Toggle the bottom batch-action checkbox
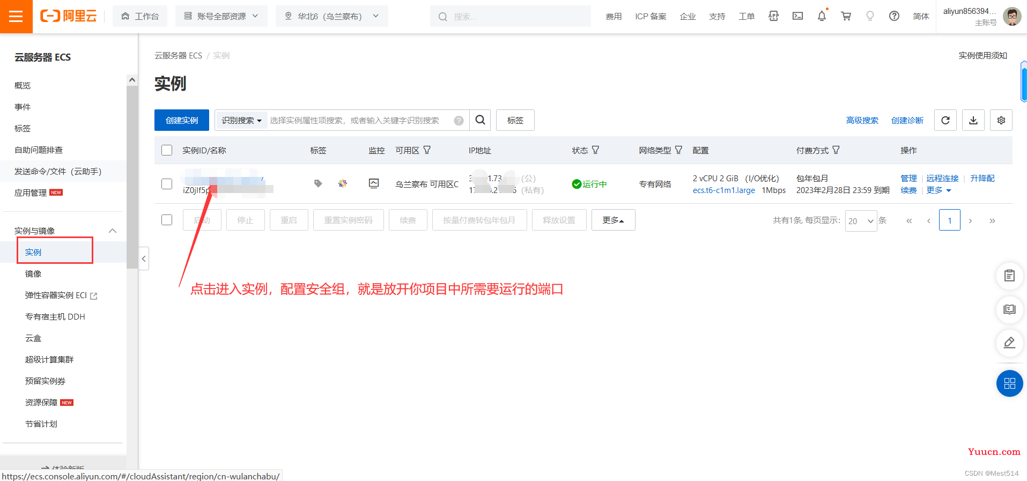The height and width of the screenshot is (481, 1027). [x=167, y=220]
